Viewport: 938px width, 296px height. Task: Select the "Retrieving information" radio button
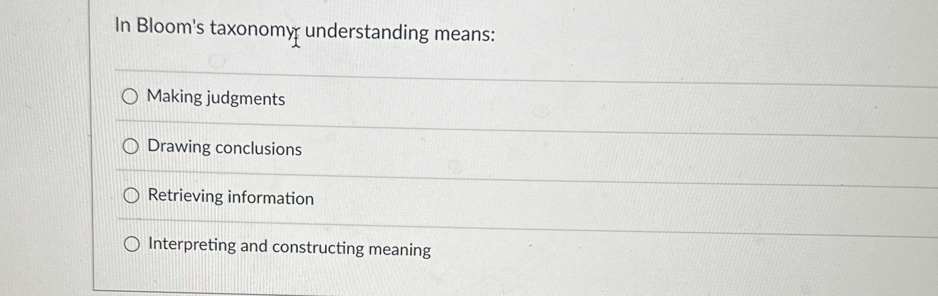[x=132, y=196]
